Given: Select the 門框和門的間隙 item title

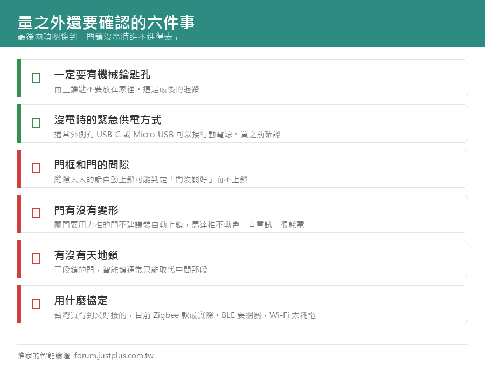Looking at the screenshot, I should 92,165.
